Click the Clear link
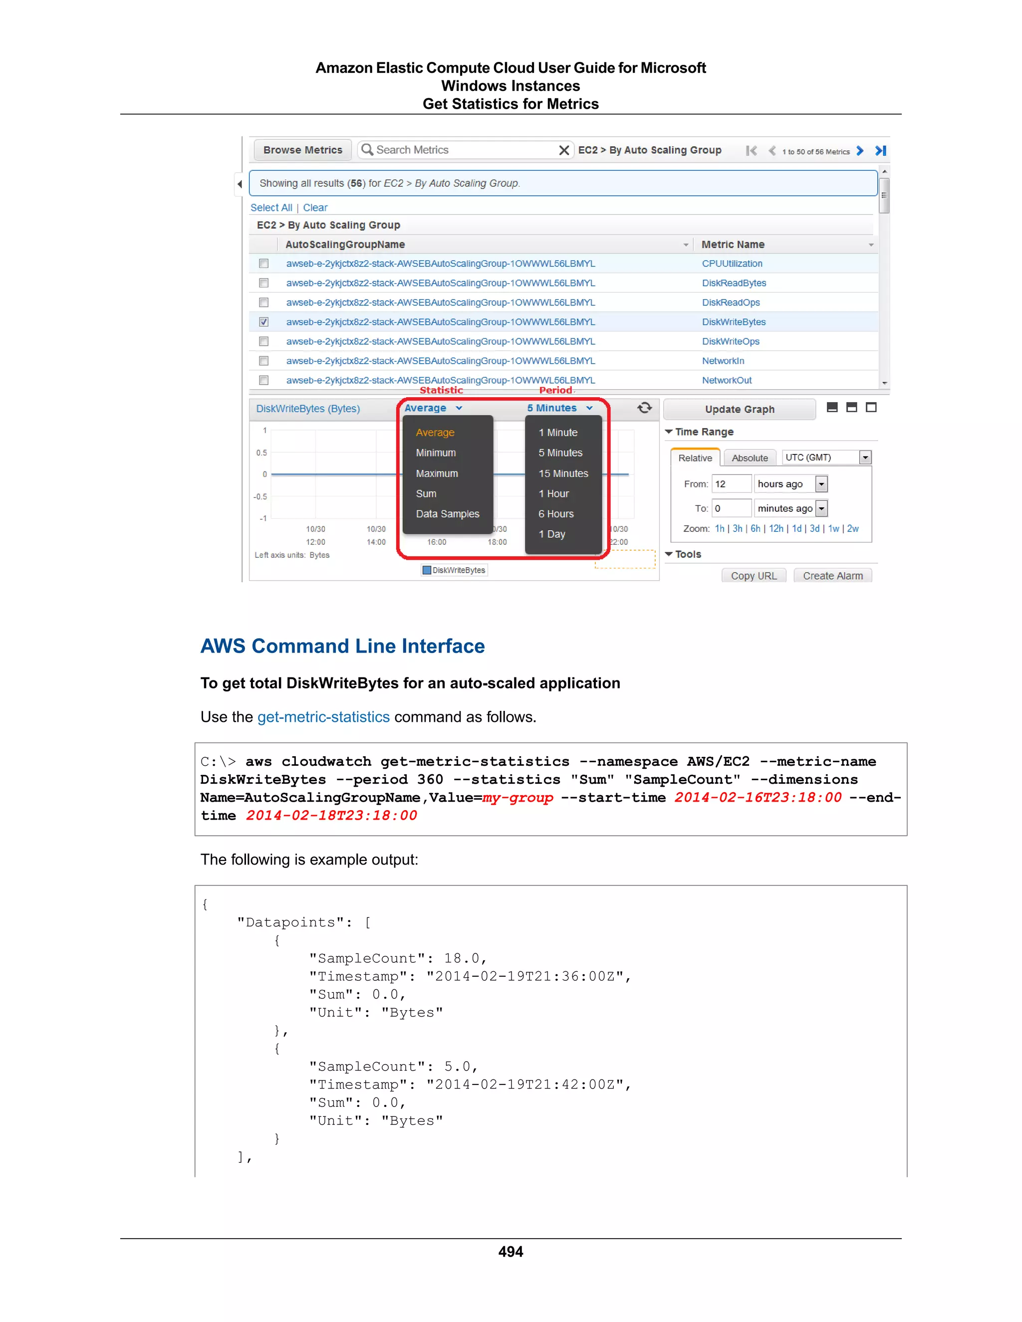1022x1322 pixels. pos(315,208)
